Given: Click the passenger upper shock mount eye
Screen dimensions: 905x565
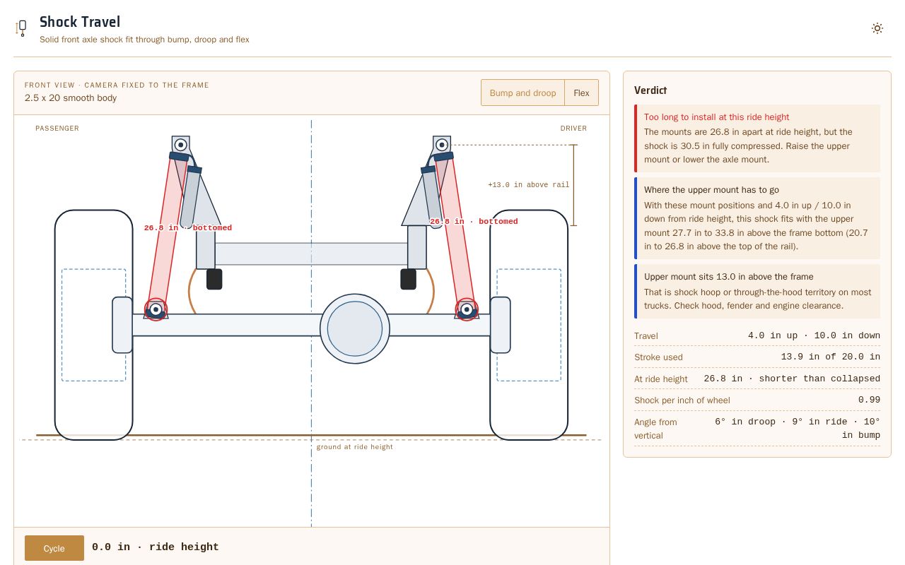Looking at the screenshot, I should click(180, 145).
